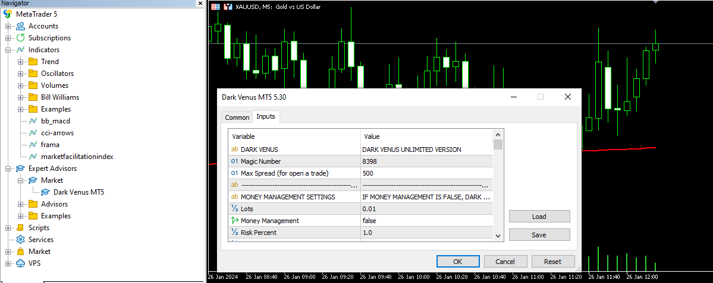The image size is (713, 283).
Task: Click the chart depth-of-market icon beside XAUUSD
Action: [x=215, y=7]
